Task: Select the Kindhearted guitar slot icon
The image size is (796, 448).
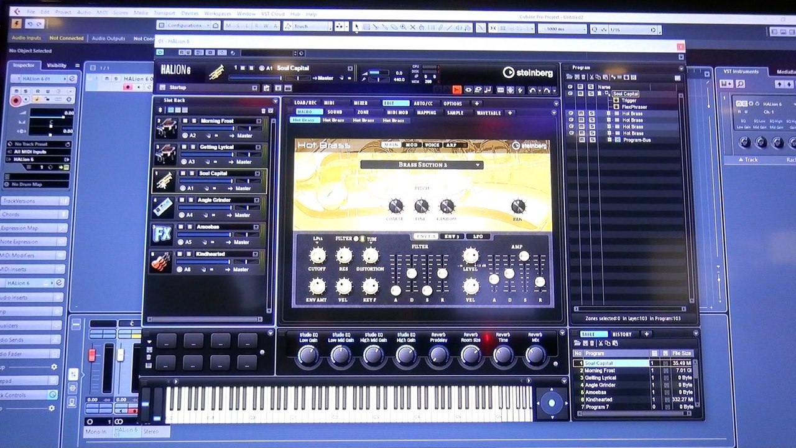Action: coord(160,261)
